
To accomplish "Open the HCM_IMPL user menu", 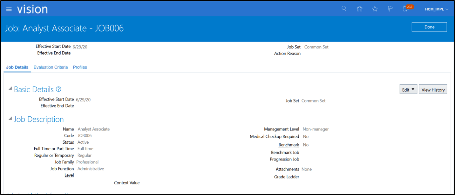I will coord(436,9).
